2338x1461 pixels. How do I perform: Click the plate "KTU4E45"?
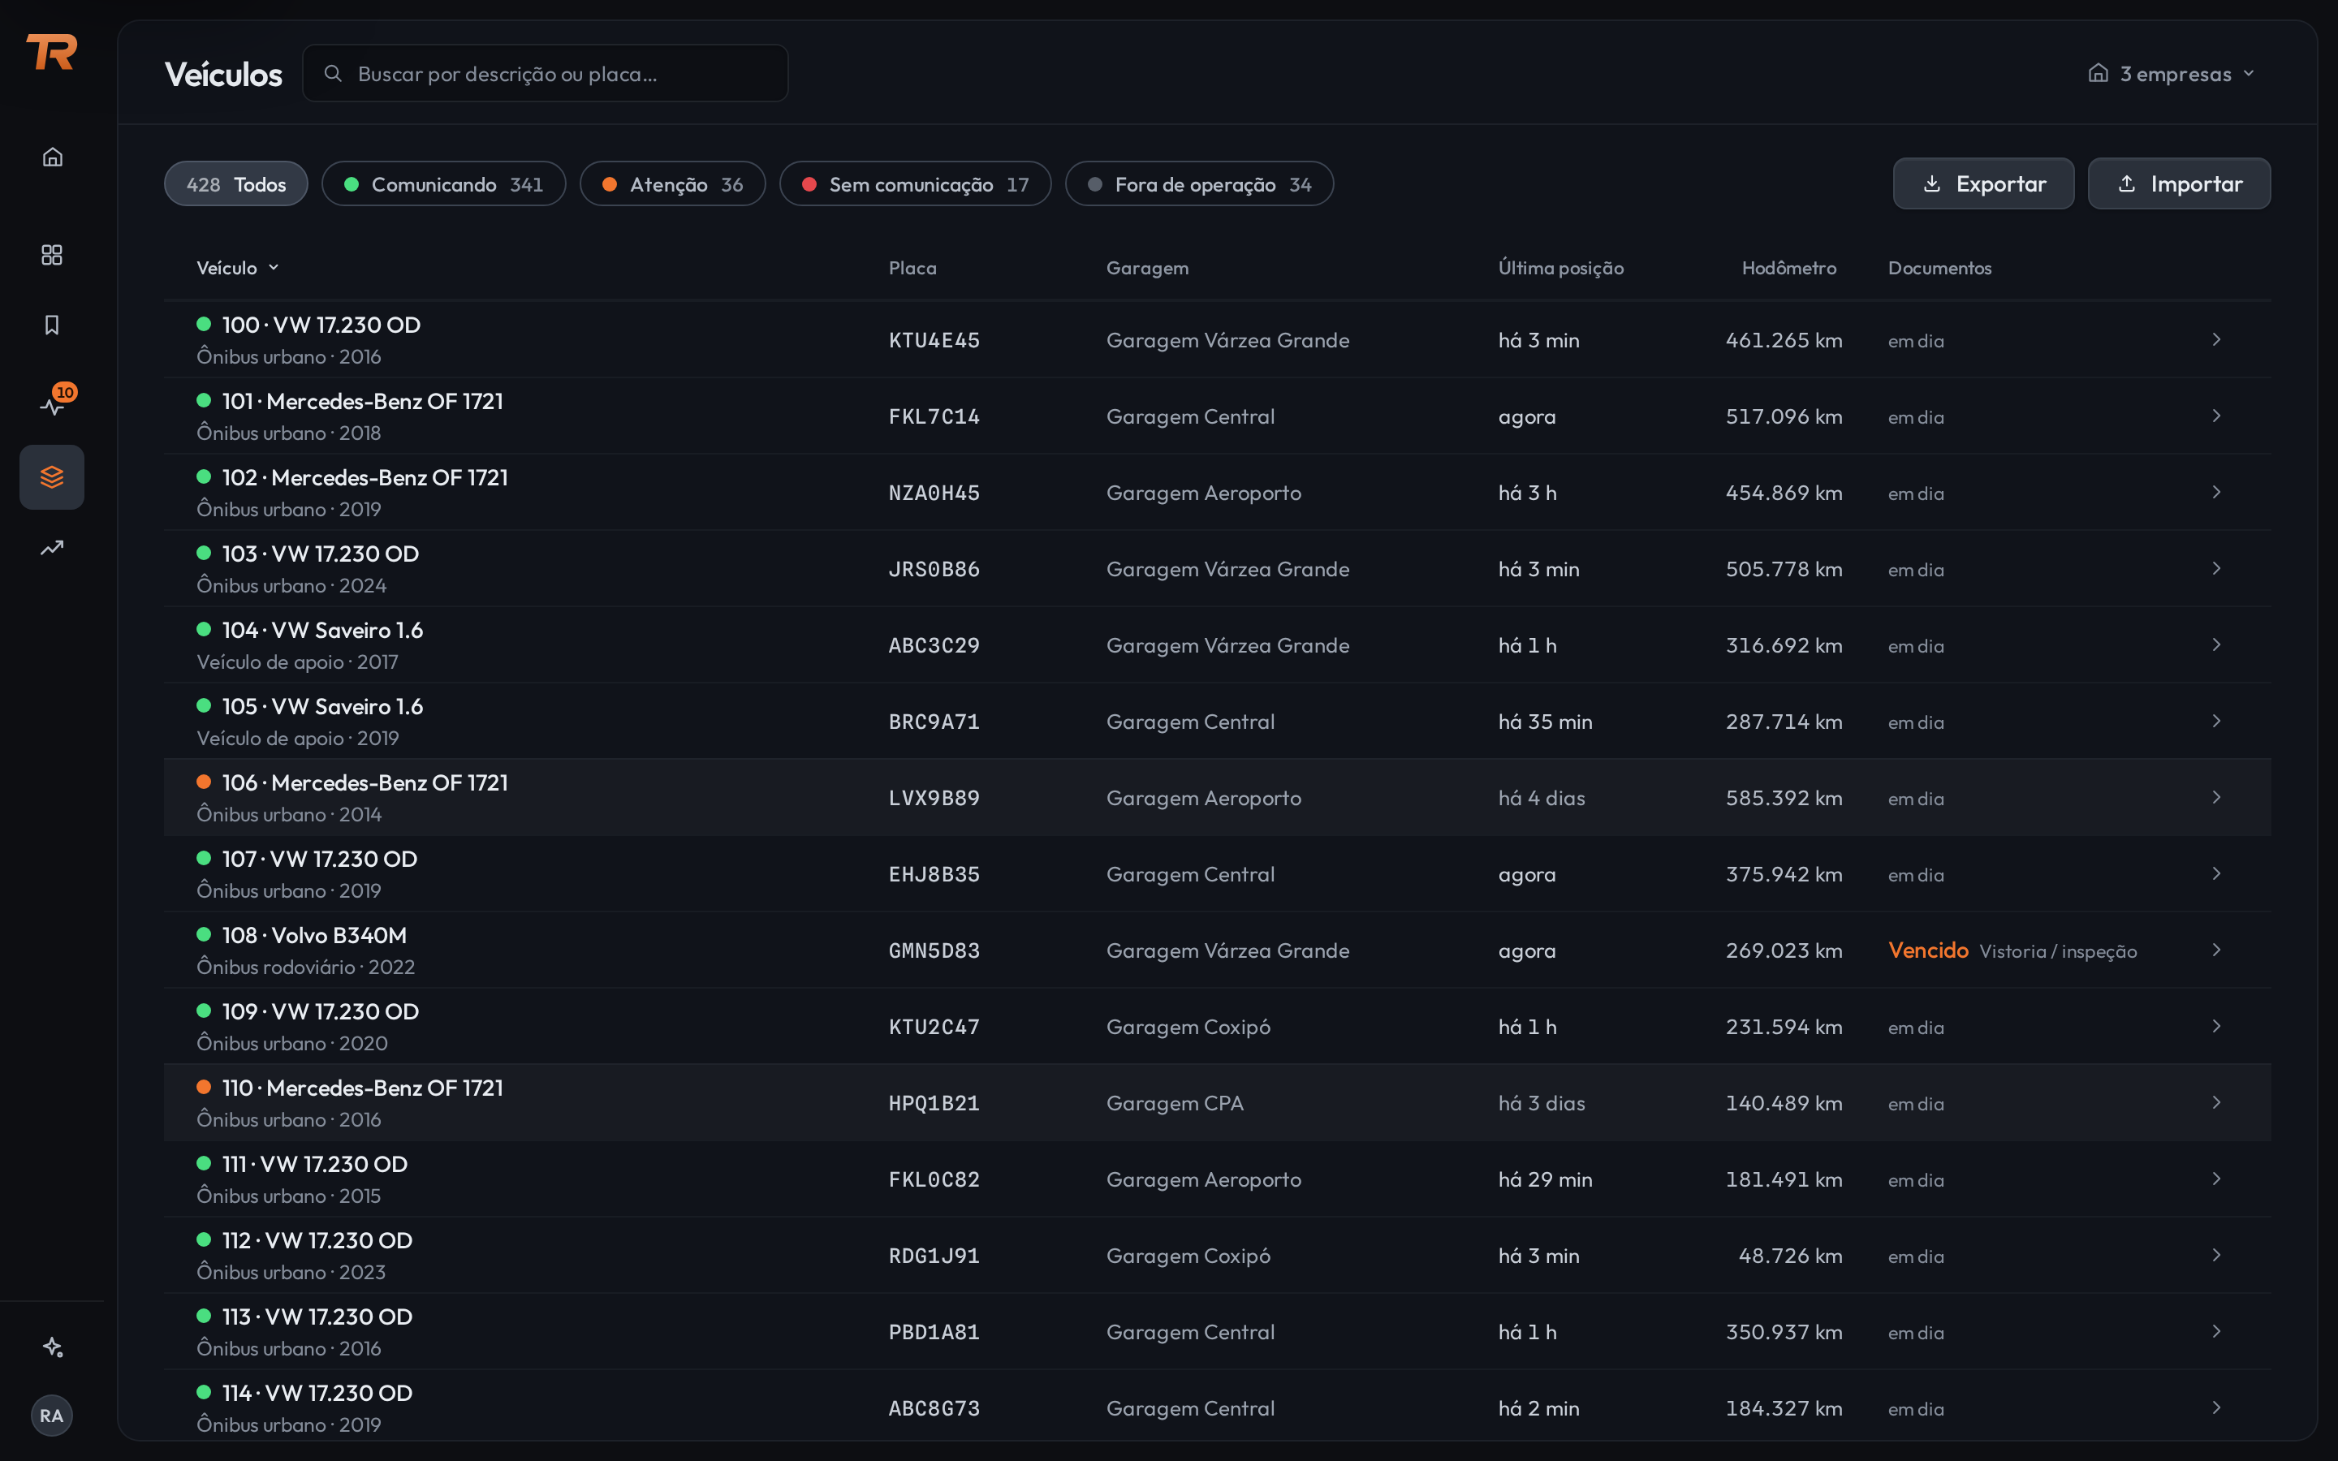[x=934, y=340]
